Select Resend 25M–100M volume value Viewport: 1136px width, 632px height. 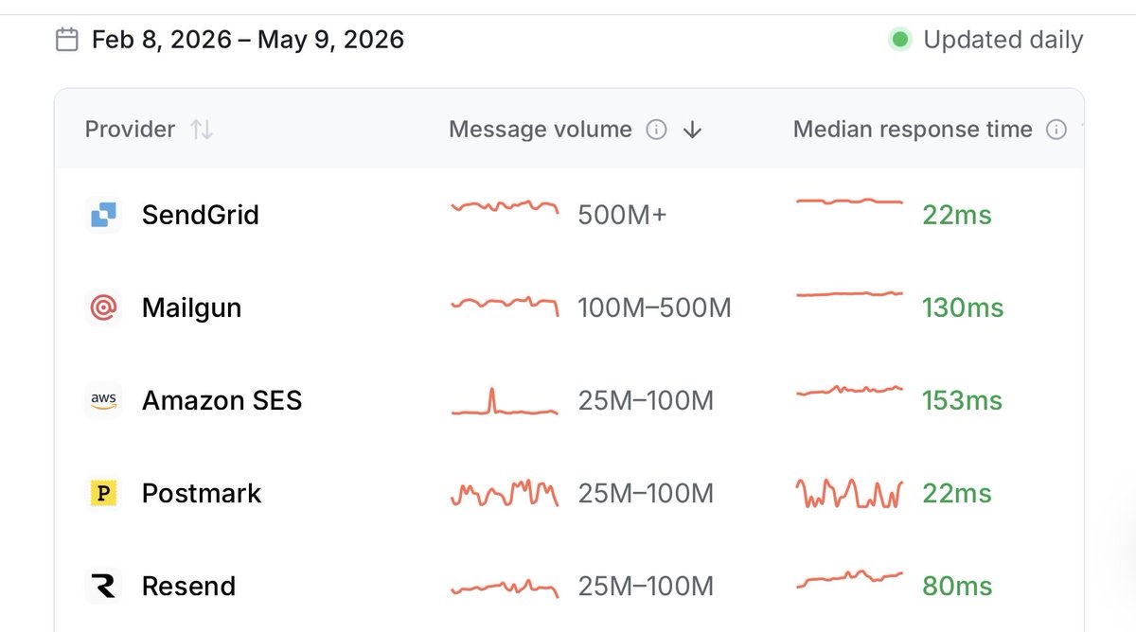click(x=646, y=586)
